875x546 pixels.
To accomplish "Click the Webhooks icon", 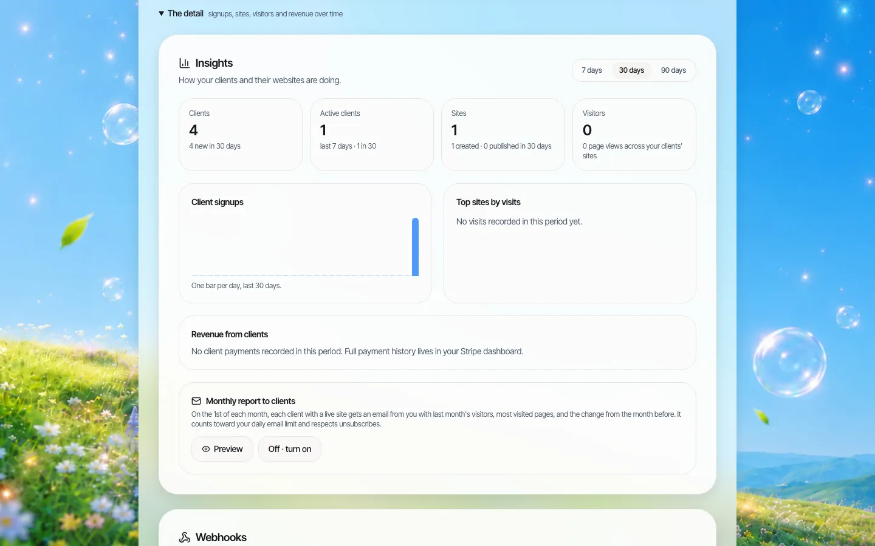I will [x=185, y=538].
